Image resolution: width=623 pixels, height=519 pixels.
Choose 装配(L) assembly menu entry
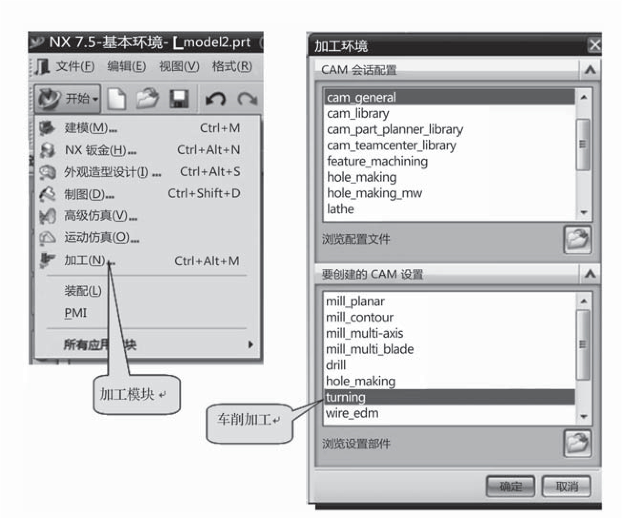point(147,291)
